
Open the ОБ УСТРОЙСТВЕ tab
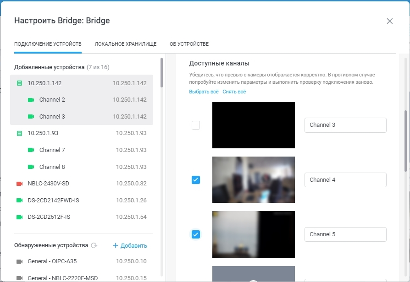point(189,44)
